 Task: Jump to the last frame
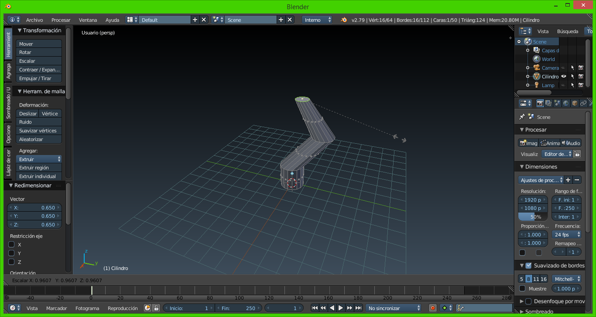click(358, 308)
